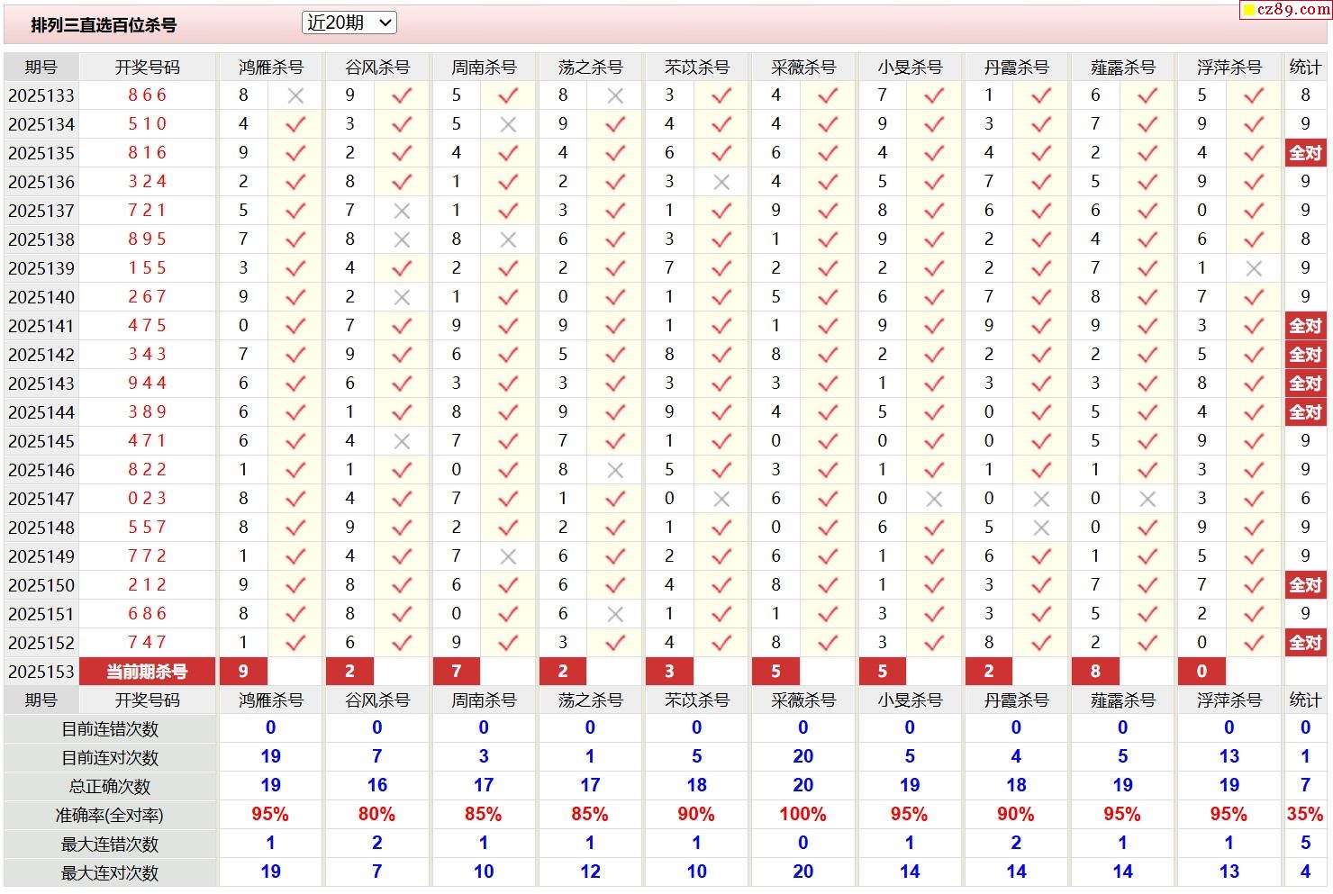
Task: Click the X mark for 浮萍杀号 in row 2025139
Action: [x=1254, y=268]
